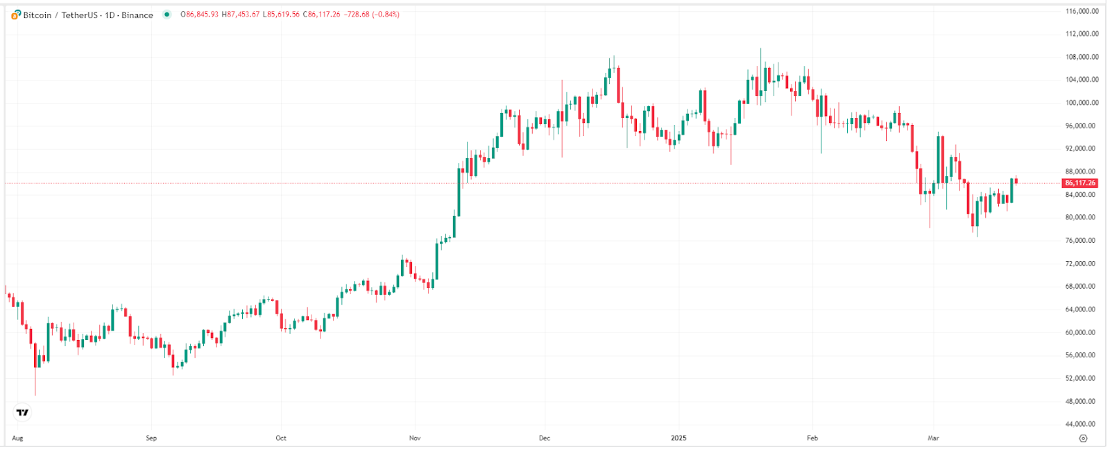Click the O86,845.93 open value

tap(198, 12)
